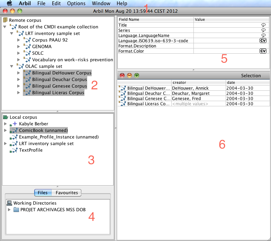The image size is (271, 241).
Task: Select the Deuchar, Margaret creator cell
Action: pyautogui.click(x=198, y=93)
